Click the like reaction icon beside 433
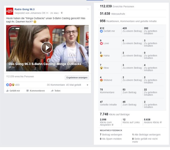The height and width of the screenshot is (150, 170). (7, 85)
